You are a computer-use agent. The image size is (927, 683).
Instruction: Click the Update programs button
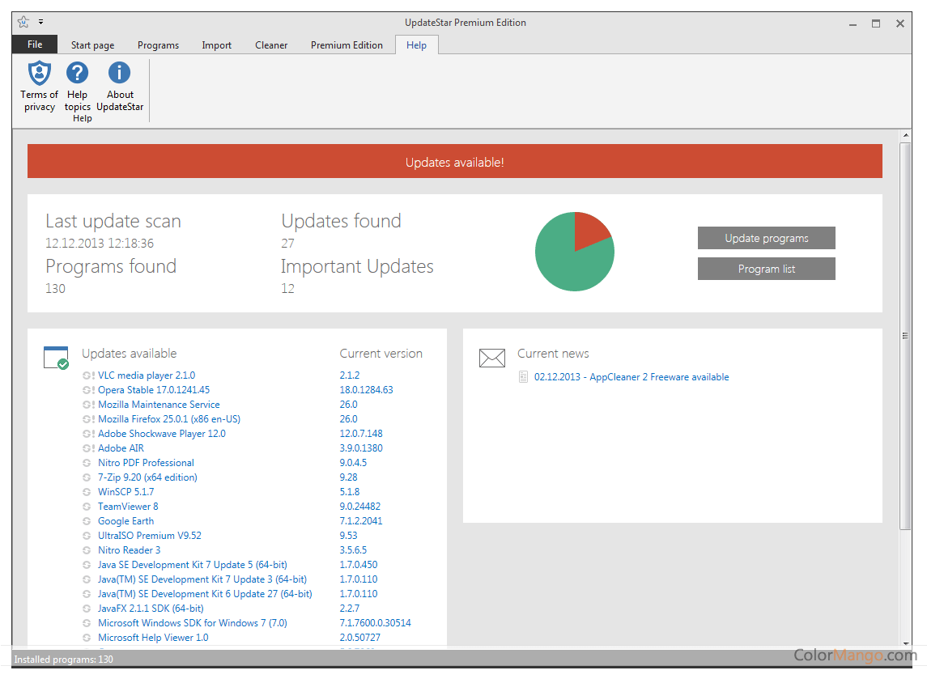(766, 238)
